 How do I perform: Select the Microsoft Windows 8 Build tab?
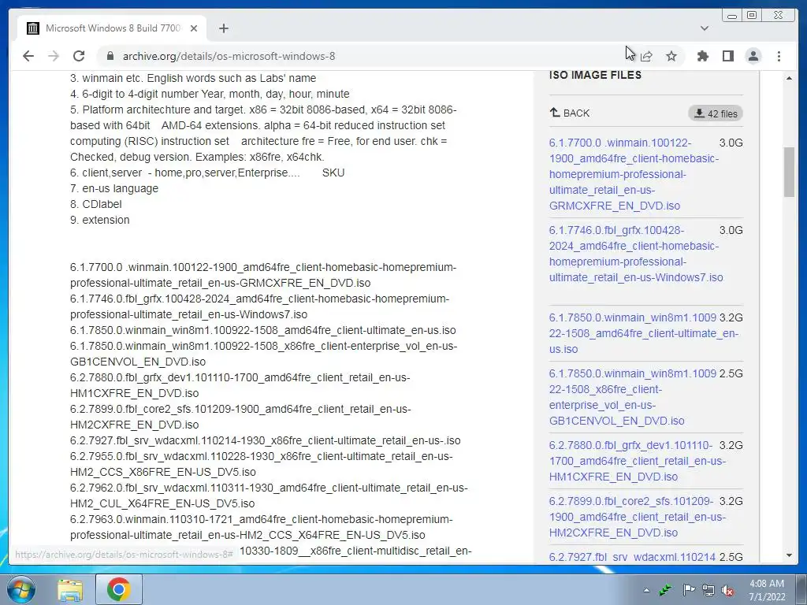(x=112, y=28)
